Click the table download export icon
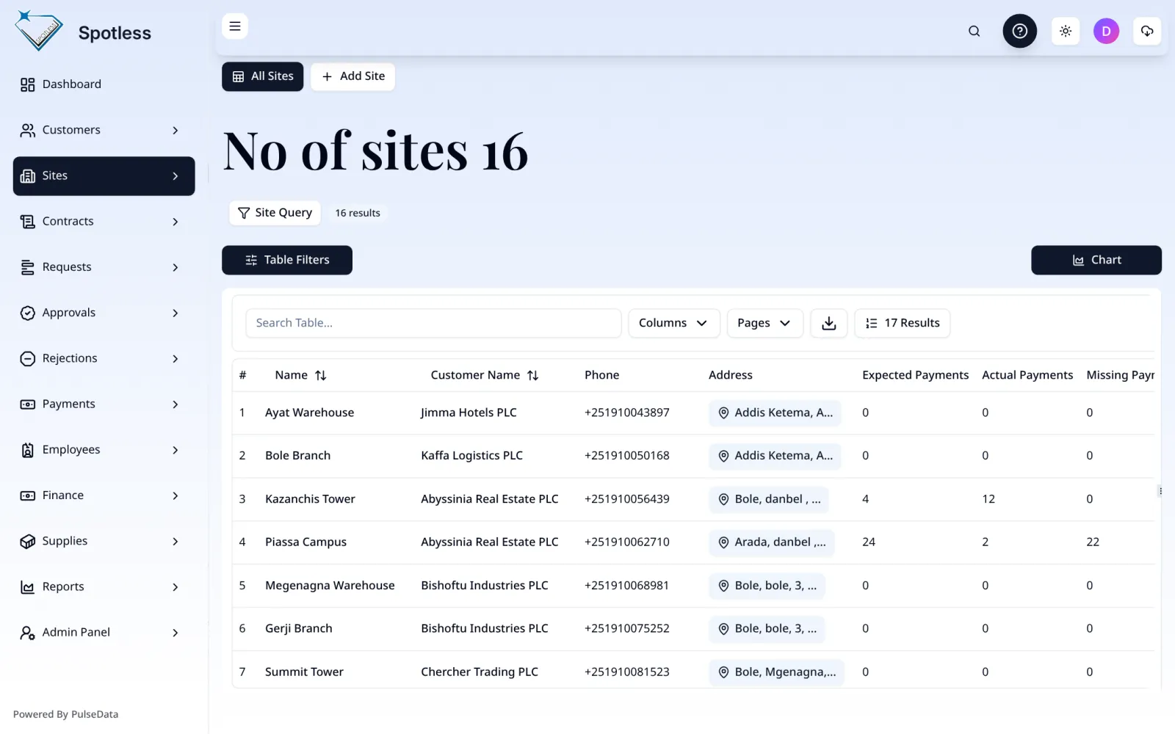This screenshot has height=734, width=1175. pos(828,323)
